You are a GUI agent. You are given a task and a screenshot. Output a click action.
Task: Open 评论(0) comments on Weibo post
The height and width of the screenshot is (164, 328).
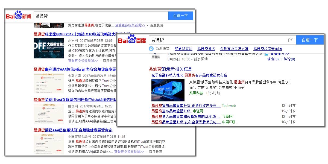[289, 59]
